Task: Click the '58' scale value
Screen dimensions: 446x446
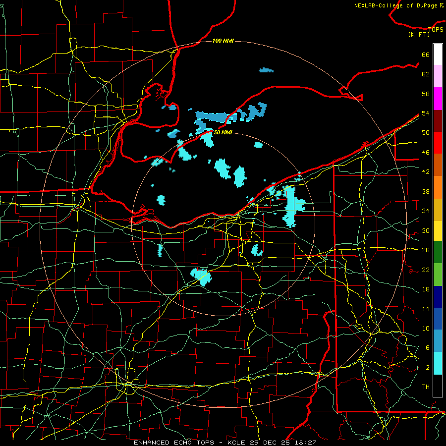Action: point(426,94)
